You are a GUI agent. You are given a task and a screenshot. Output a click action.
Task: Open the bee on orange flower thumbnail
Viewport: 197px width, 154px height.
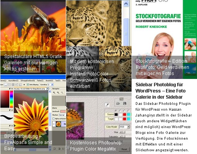click(x=33, y=26)
